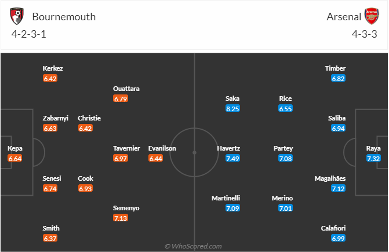This screenshot has height=252, width=389.
Task: Click the WhoScored.com watermark link
Action: tap(193, 246)
